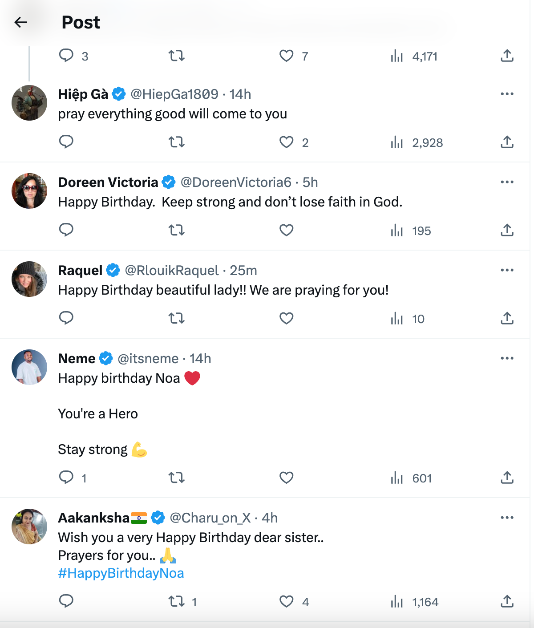Go back using the arrow icon
This screenshot has width=534, height=628.
tap(21, 22)
